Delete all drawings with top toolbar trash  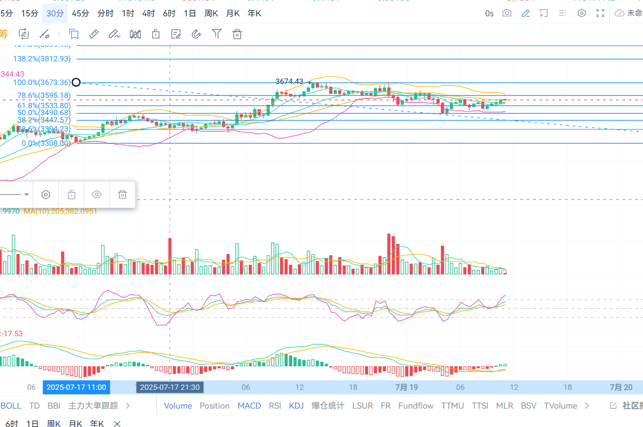coord(237,34)
